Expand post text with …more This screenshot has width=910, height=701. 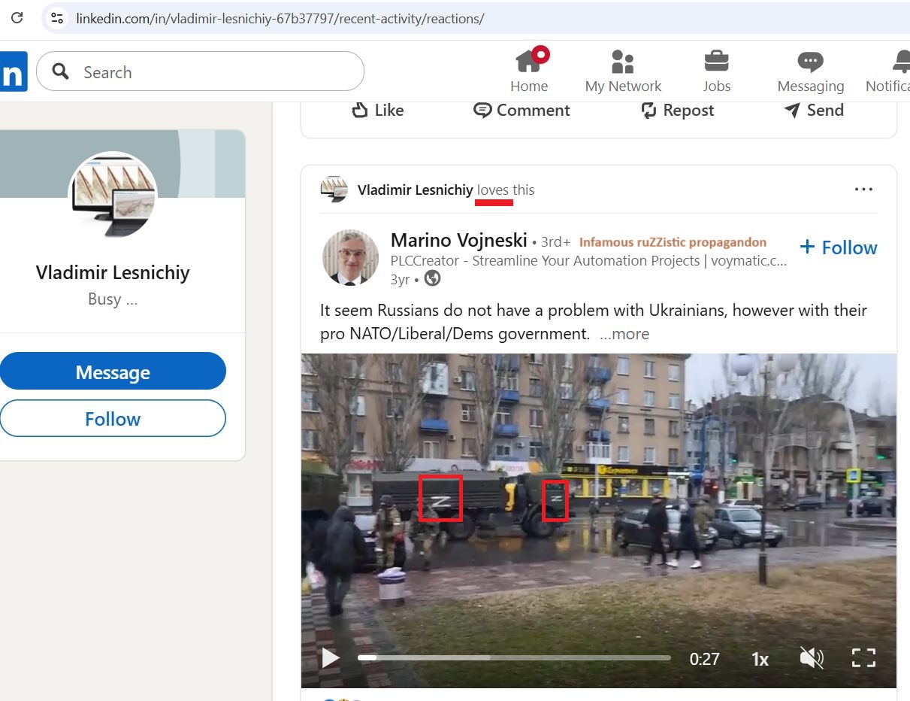(x=624, y=334)
